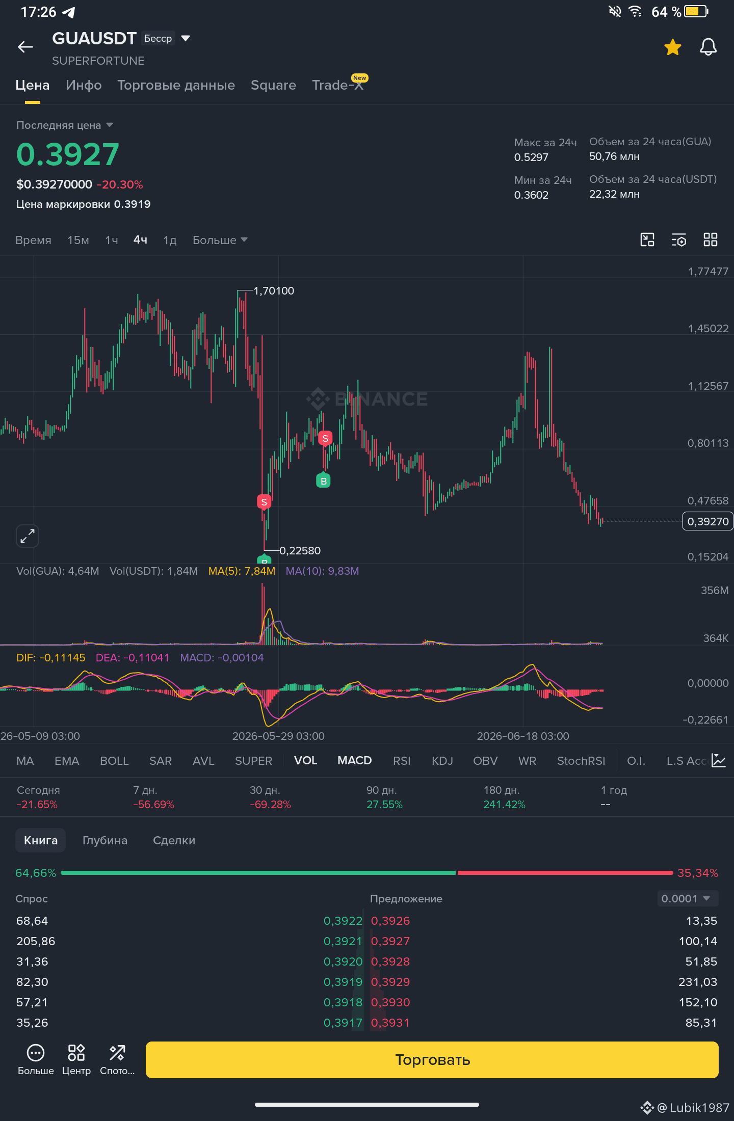This screenshot has width=734, height=1121.
Task: Tap the ask price 0,3931
Action: (390, 1023)
